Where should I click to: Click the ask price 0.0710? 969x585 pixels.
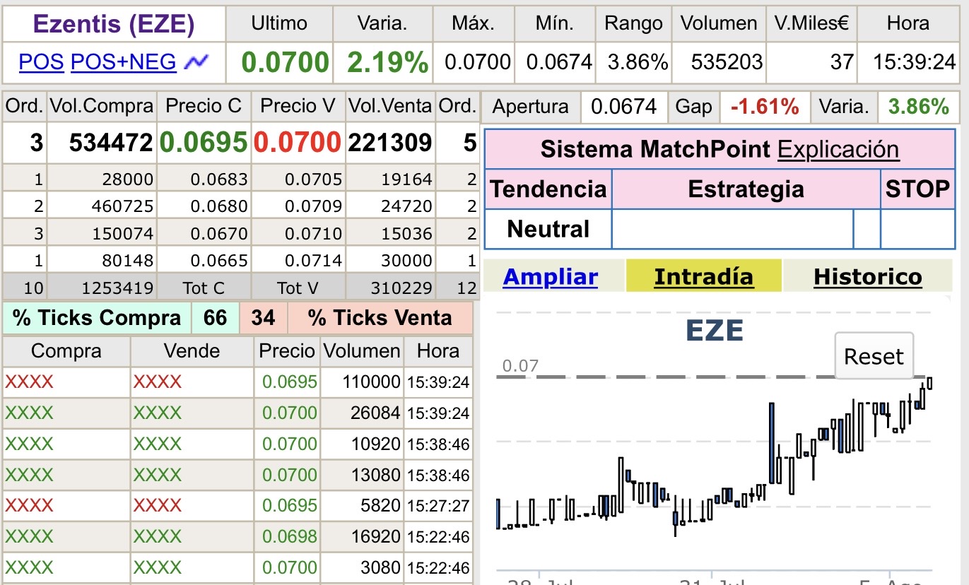(314, 234)
